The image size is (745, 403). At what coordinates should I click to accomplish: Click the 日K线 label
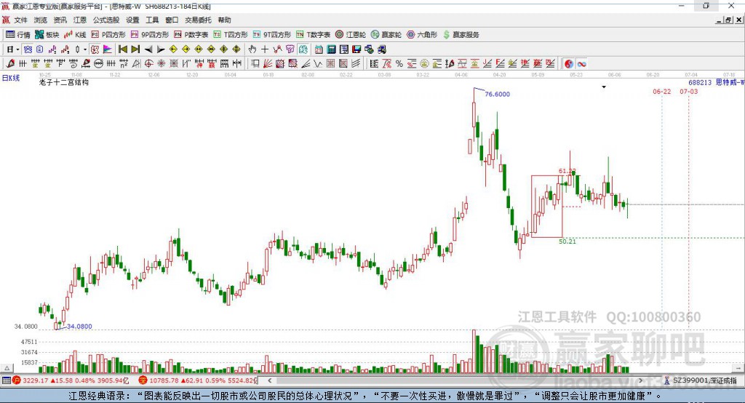tap(11, 78)
